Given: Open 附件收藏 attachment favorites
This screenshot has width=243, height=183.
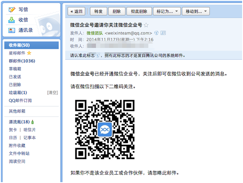Looking at the screenshot, I should click(x=17, y=146).
